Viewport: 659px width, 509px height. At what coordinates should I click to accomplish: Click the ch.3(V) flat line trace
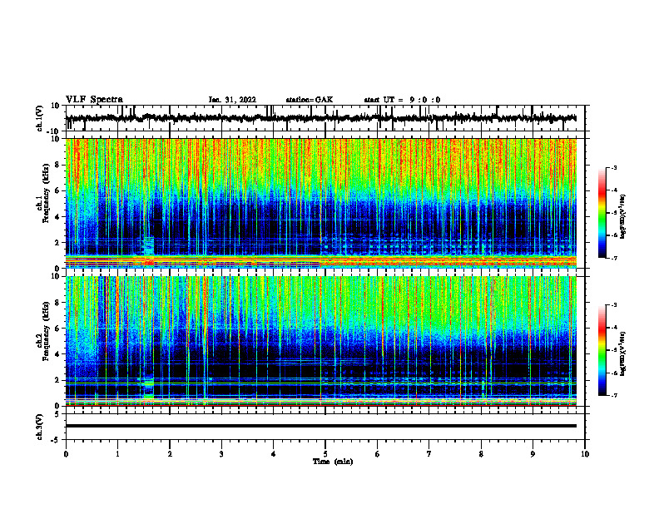[321, 426]
